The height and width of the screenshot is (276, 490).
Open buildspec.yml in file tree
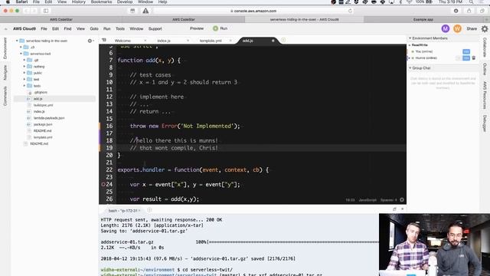pos(43,105)
